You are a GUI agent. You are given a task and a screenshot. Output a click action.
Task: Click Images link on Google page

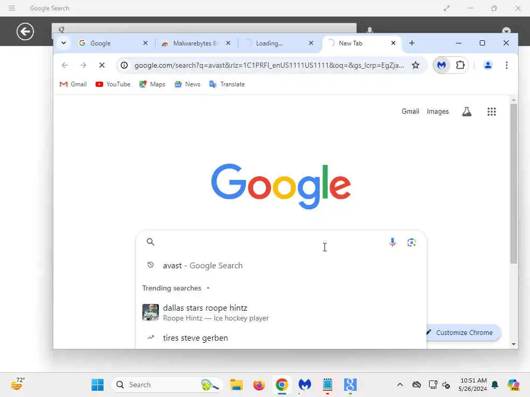click(438, 112)
